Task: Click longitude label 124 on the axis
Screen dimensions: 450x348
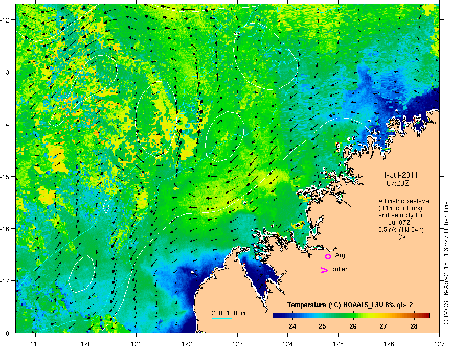Action: (x=288, y=344)
